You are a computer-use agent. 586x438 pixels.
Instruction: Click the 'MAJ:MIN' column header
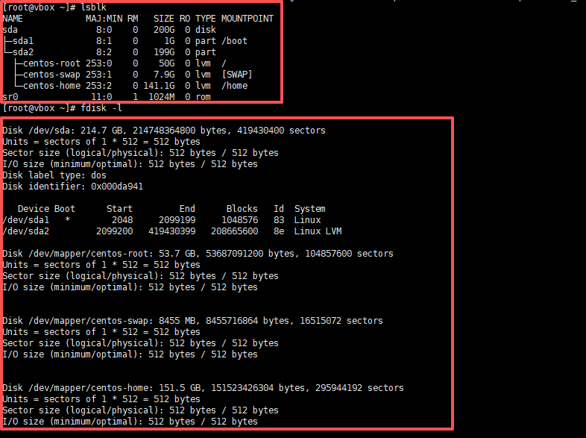point(104,19)
